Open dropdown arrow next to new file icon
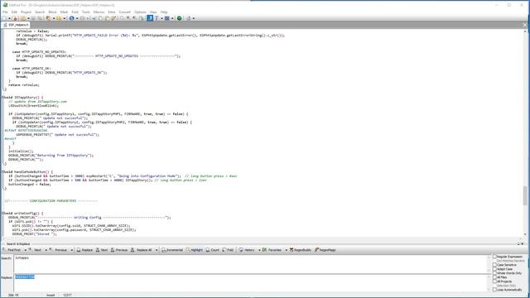 pyautogui.click(x=9, y=18)
